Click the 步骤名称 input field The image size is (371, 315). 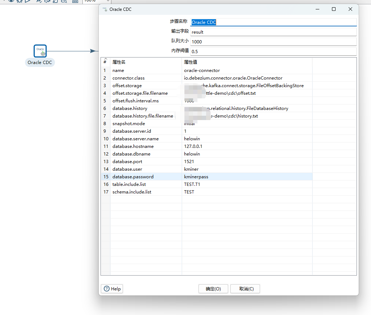tap(273, 22)
